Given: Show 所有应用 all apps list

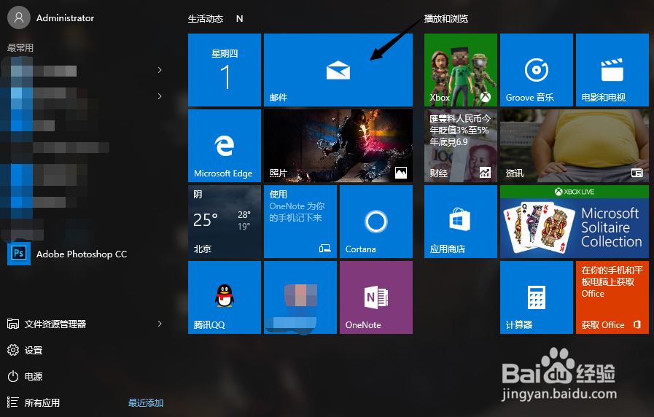Looking at the screenshot, I should pyautogui.click(x=34, y=403).
